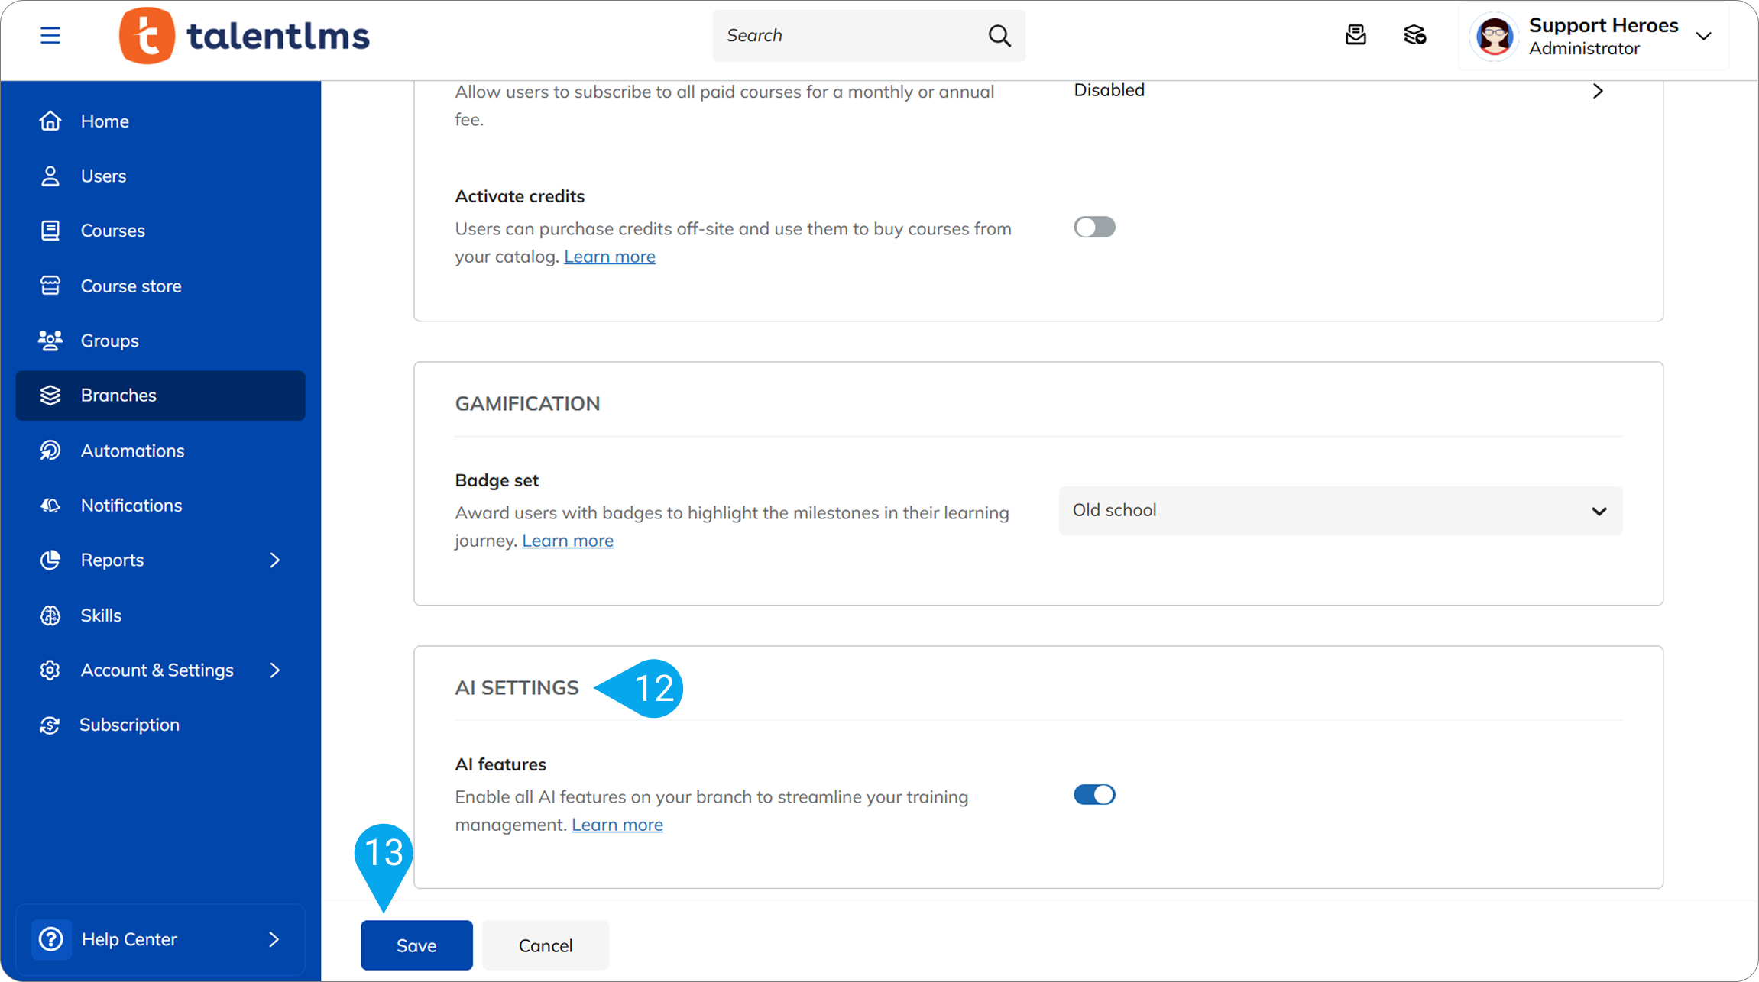Click the branch switcher icon in header
This screenshot has height=982, width=1759.
[x=1414, y=35]
